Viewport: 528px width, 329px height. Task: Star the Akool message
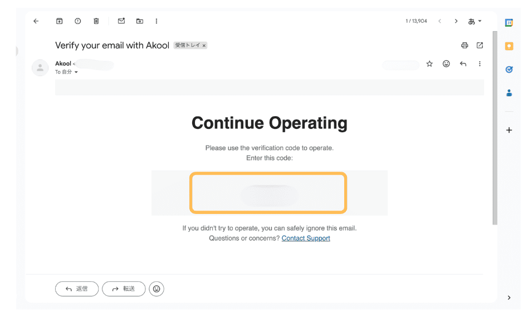click(x=429, y=64)
